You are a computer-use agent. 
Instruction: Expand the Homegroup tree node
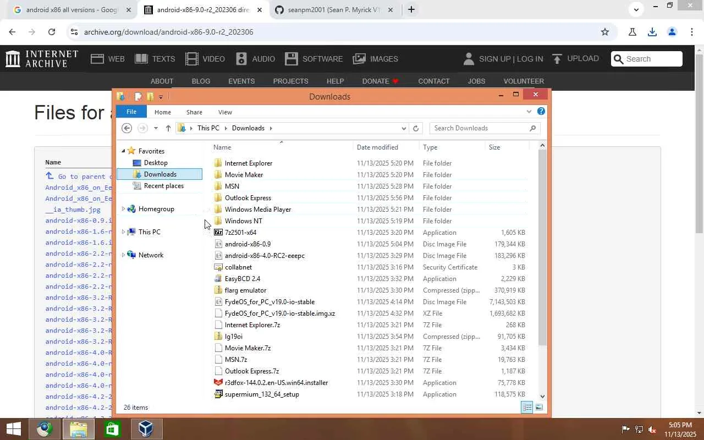pos(123,209)
